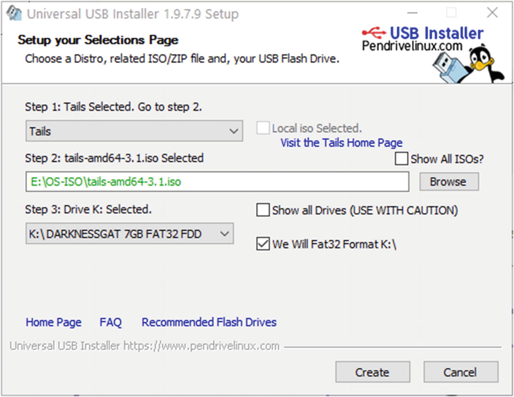Click the Step 2: tails-amd64-3.1.iso Selected label
514x397 pixels.
114,158
